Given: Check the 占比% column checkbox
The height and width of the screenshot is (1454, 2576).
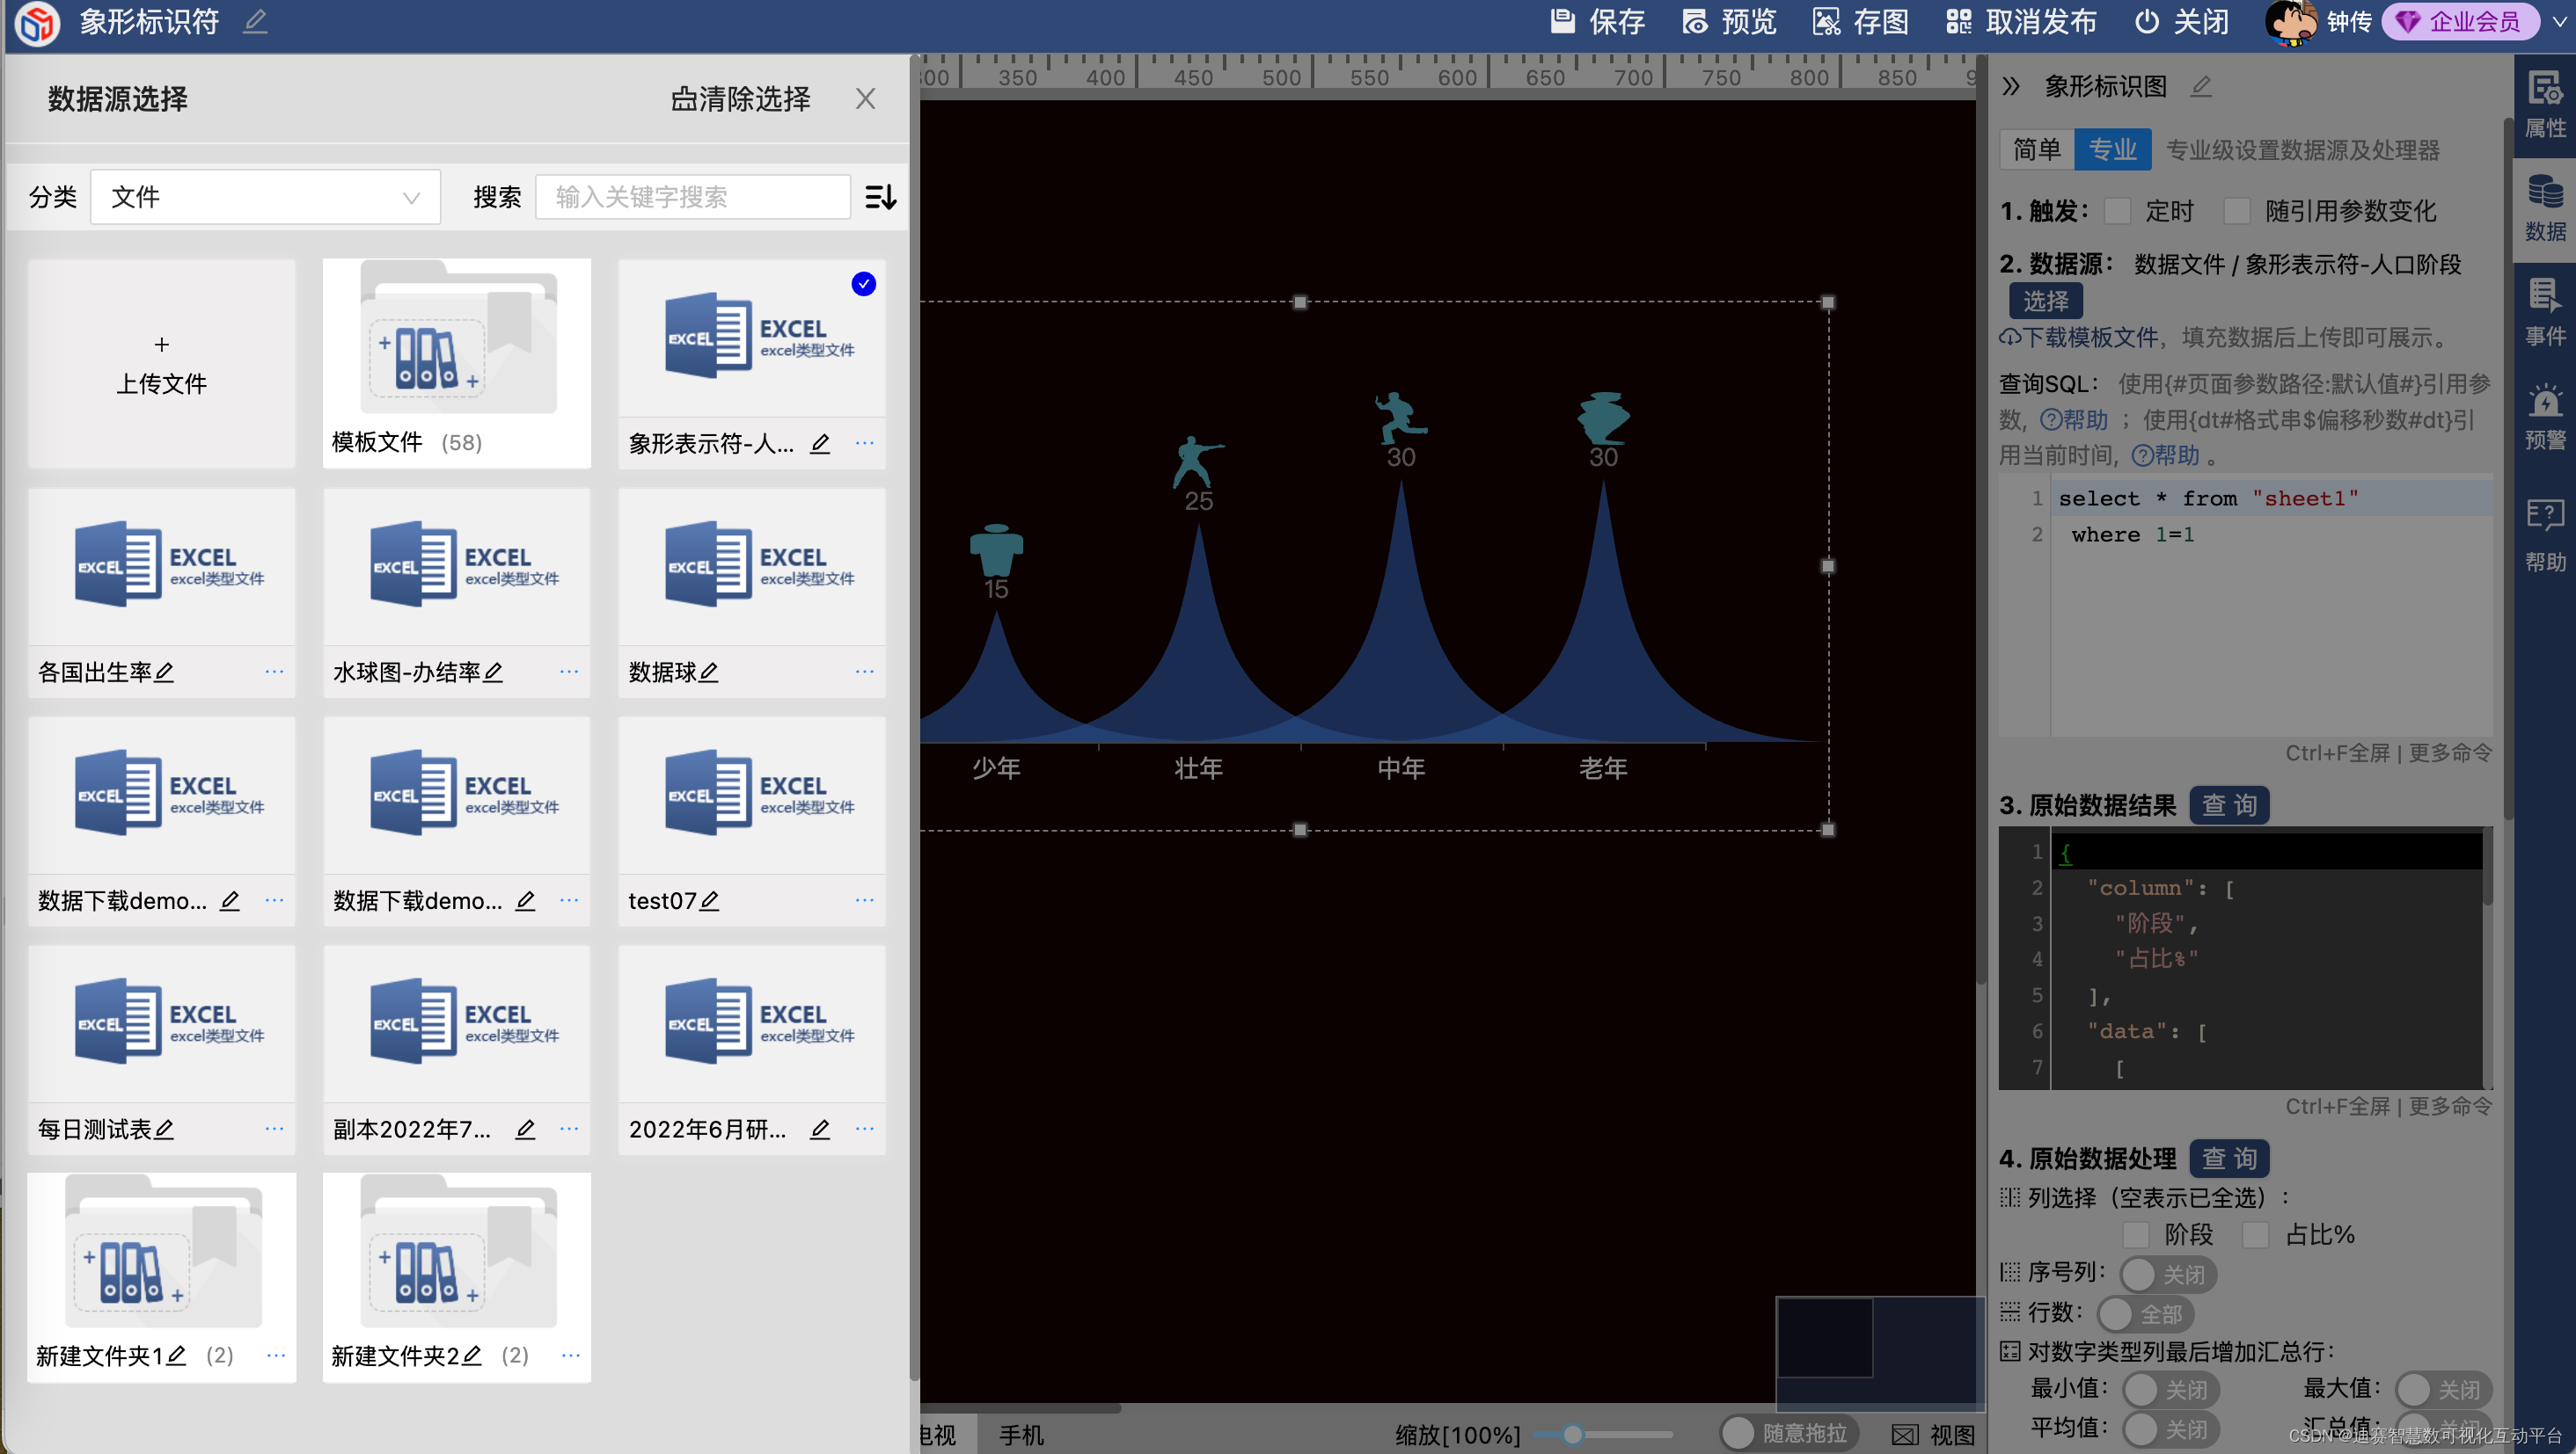Looking at the screenshot, I should tap(2256, 1235).
